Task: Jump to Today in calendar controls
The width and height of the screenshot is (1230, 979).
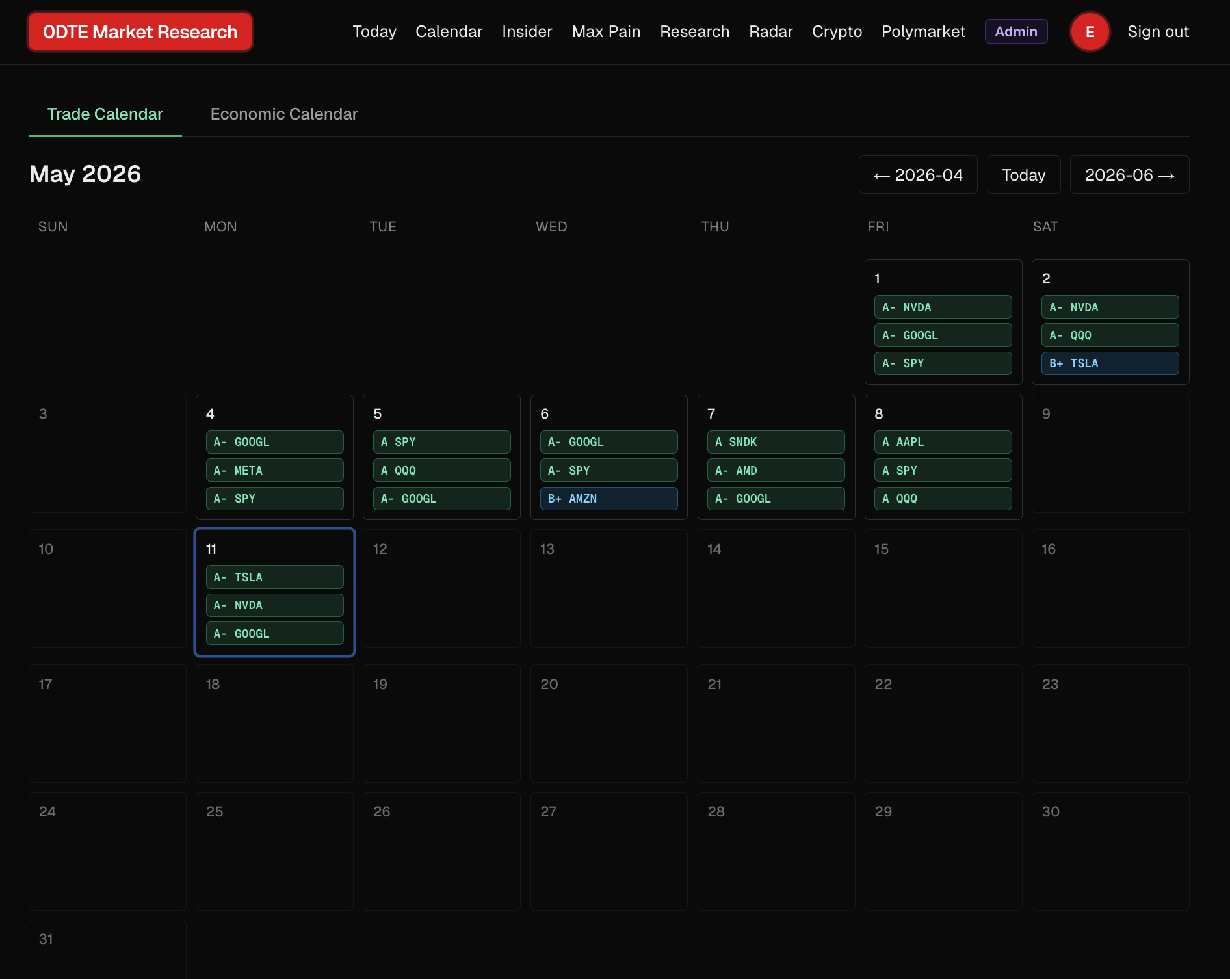Action: click(x=1024, y=175)
